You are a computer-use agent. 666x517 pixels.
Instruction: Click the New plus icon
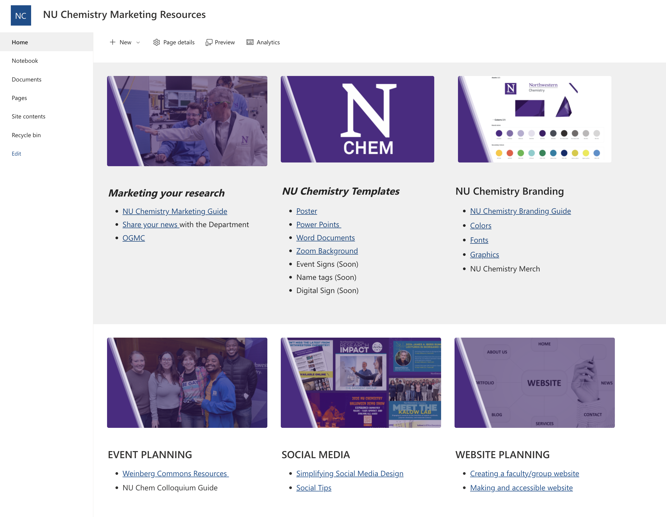[113, 42]
